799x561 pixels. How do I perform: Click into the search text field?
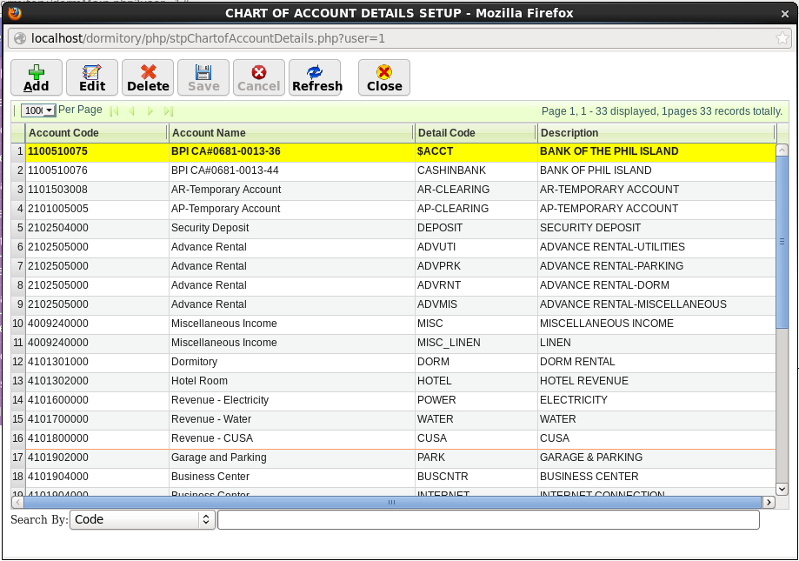[488, 519]
